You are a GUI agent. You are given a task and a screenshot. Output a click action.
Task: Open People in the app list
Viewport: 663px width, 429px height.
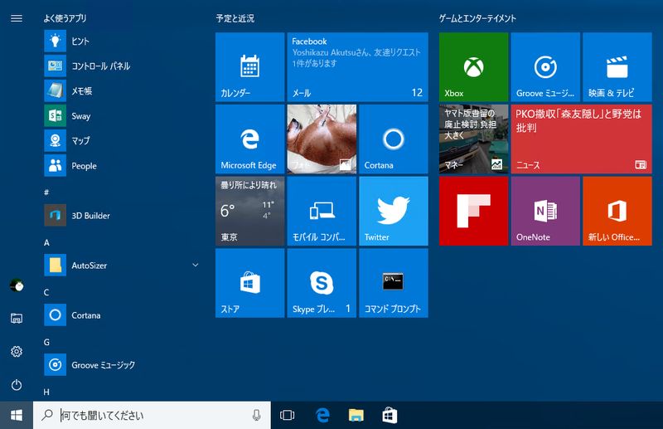click(123, 166)
